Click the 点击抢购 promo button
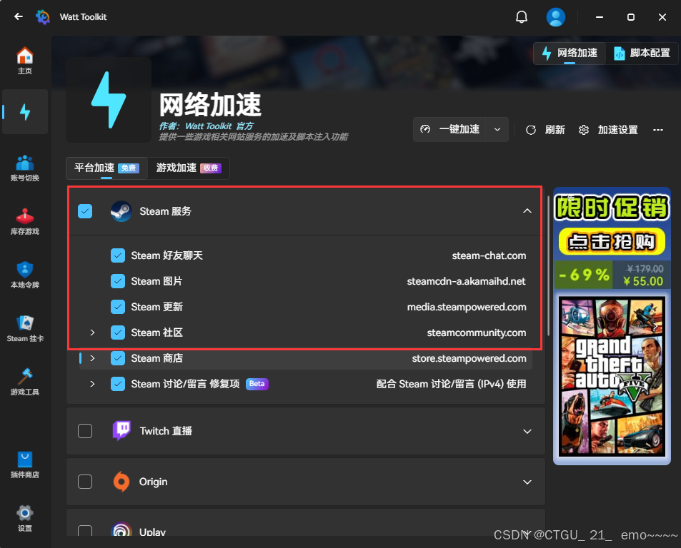The width and height of the screenshot is (681, 548). pyautogui.click(x=612, y=241)
